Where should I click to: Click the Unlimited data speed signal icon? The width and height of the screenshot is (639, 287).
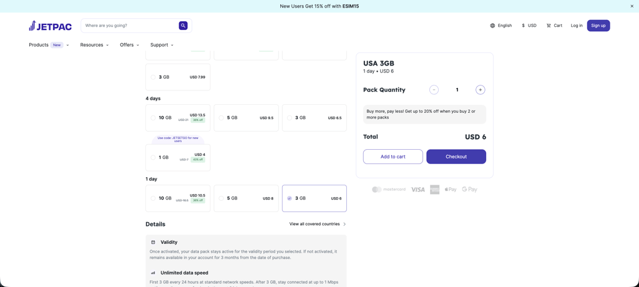pos(154,273)
